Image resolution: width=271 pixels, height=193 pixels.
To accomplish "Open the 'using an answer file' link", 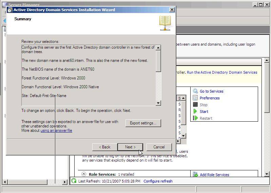I will point(56,130).
